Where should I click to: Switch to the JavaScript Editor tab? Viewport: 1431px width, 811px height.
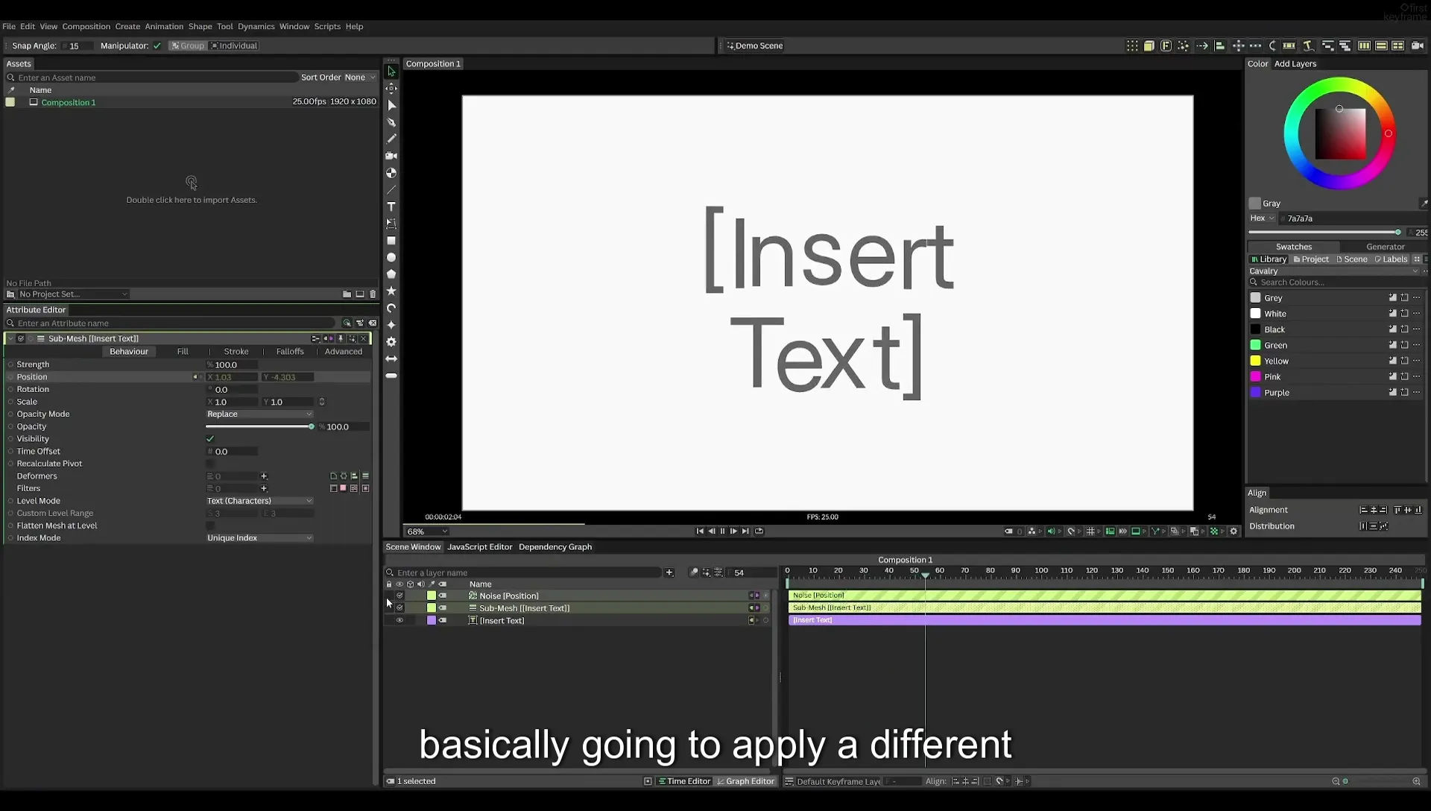(479, 547)
